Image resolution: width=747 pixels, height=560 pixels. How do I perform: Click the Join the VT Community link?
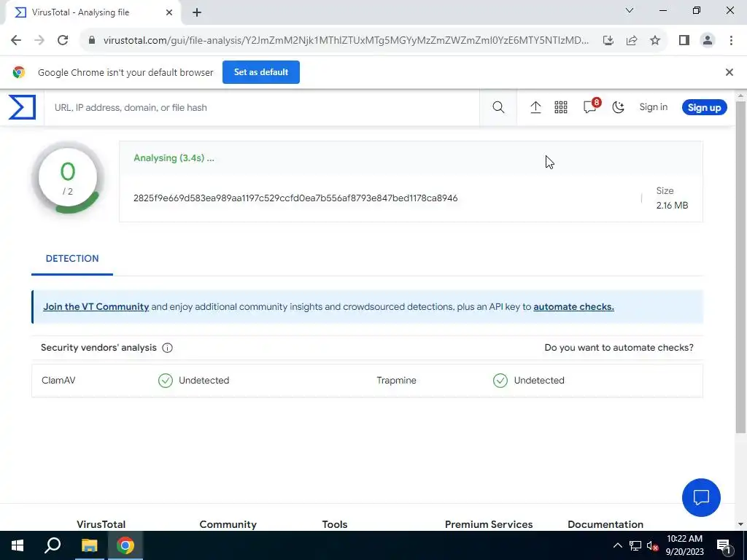click(x=96, y=307)
